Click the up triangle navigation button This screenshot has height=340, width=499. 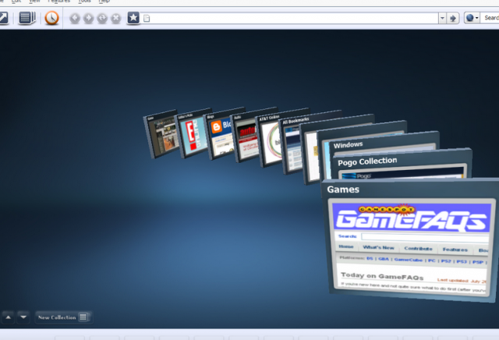click(x=9, y=317)
